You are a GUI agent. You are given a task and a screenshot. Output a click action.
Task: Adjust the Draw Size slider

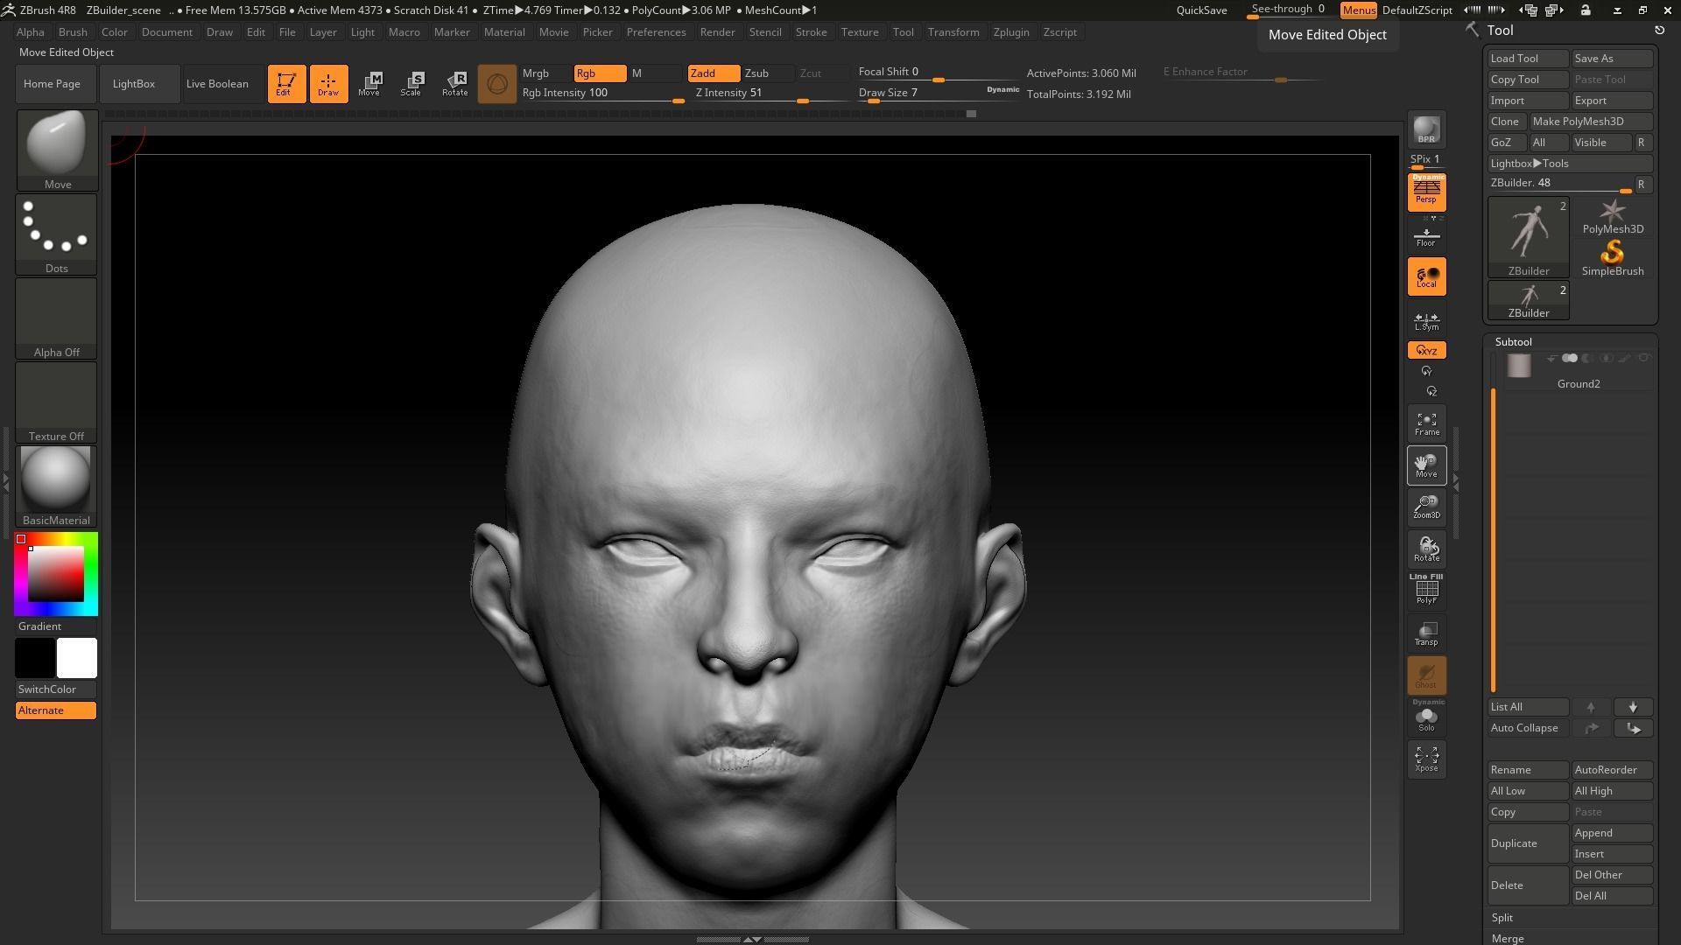(x=938, y=94)
